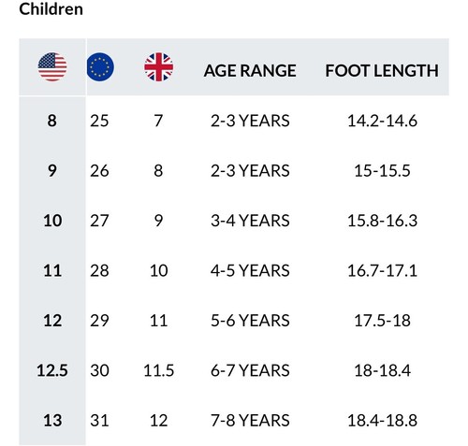Click EU size 27 cell
The image size is (468, 446).
(x=99, y=221)
